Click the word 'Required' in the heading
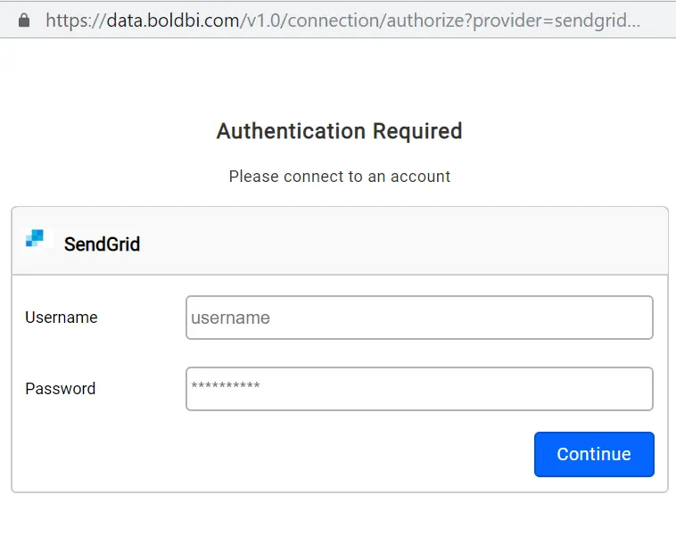 [417, 131]
